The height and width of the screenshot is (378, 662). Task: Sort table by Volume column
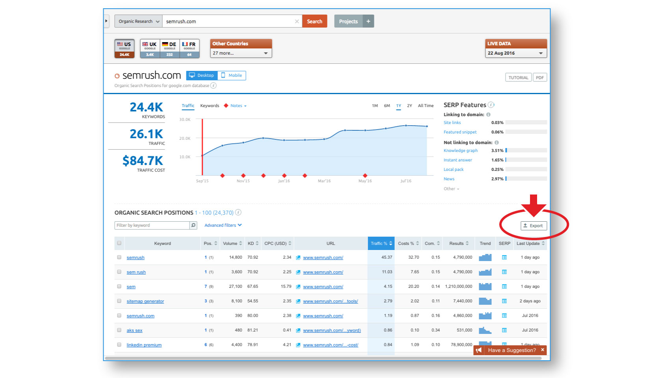point(232,243)
